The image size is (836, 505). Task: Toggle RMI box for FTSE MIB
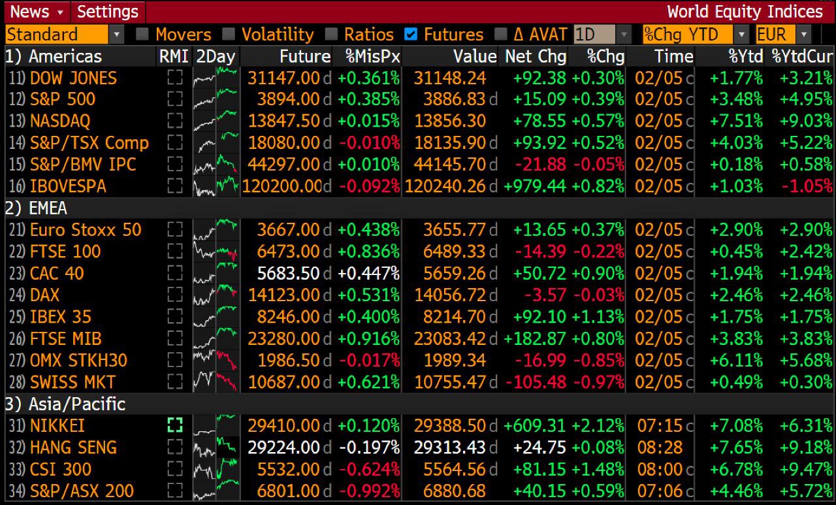(174, 338)
